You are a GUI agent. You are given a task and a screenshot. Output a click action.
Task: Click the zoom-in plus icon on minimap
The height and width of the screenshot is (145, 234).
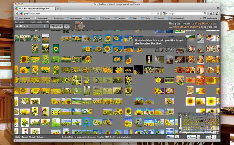(180, 115)
